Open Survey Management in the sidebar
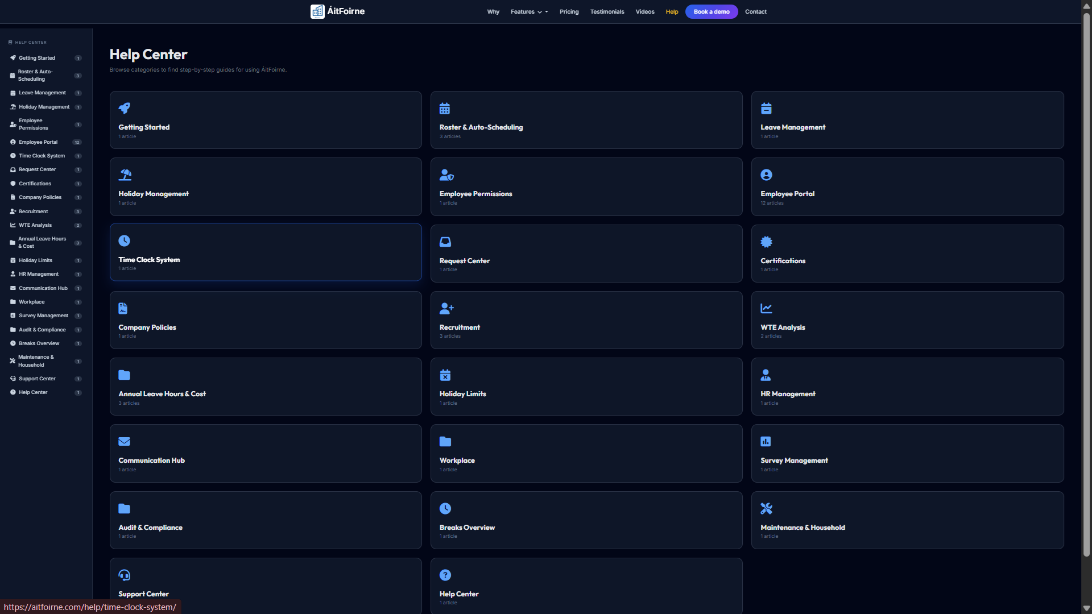1092x614 pixels. [x=46, y=316]
